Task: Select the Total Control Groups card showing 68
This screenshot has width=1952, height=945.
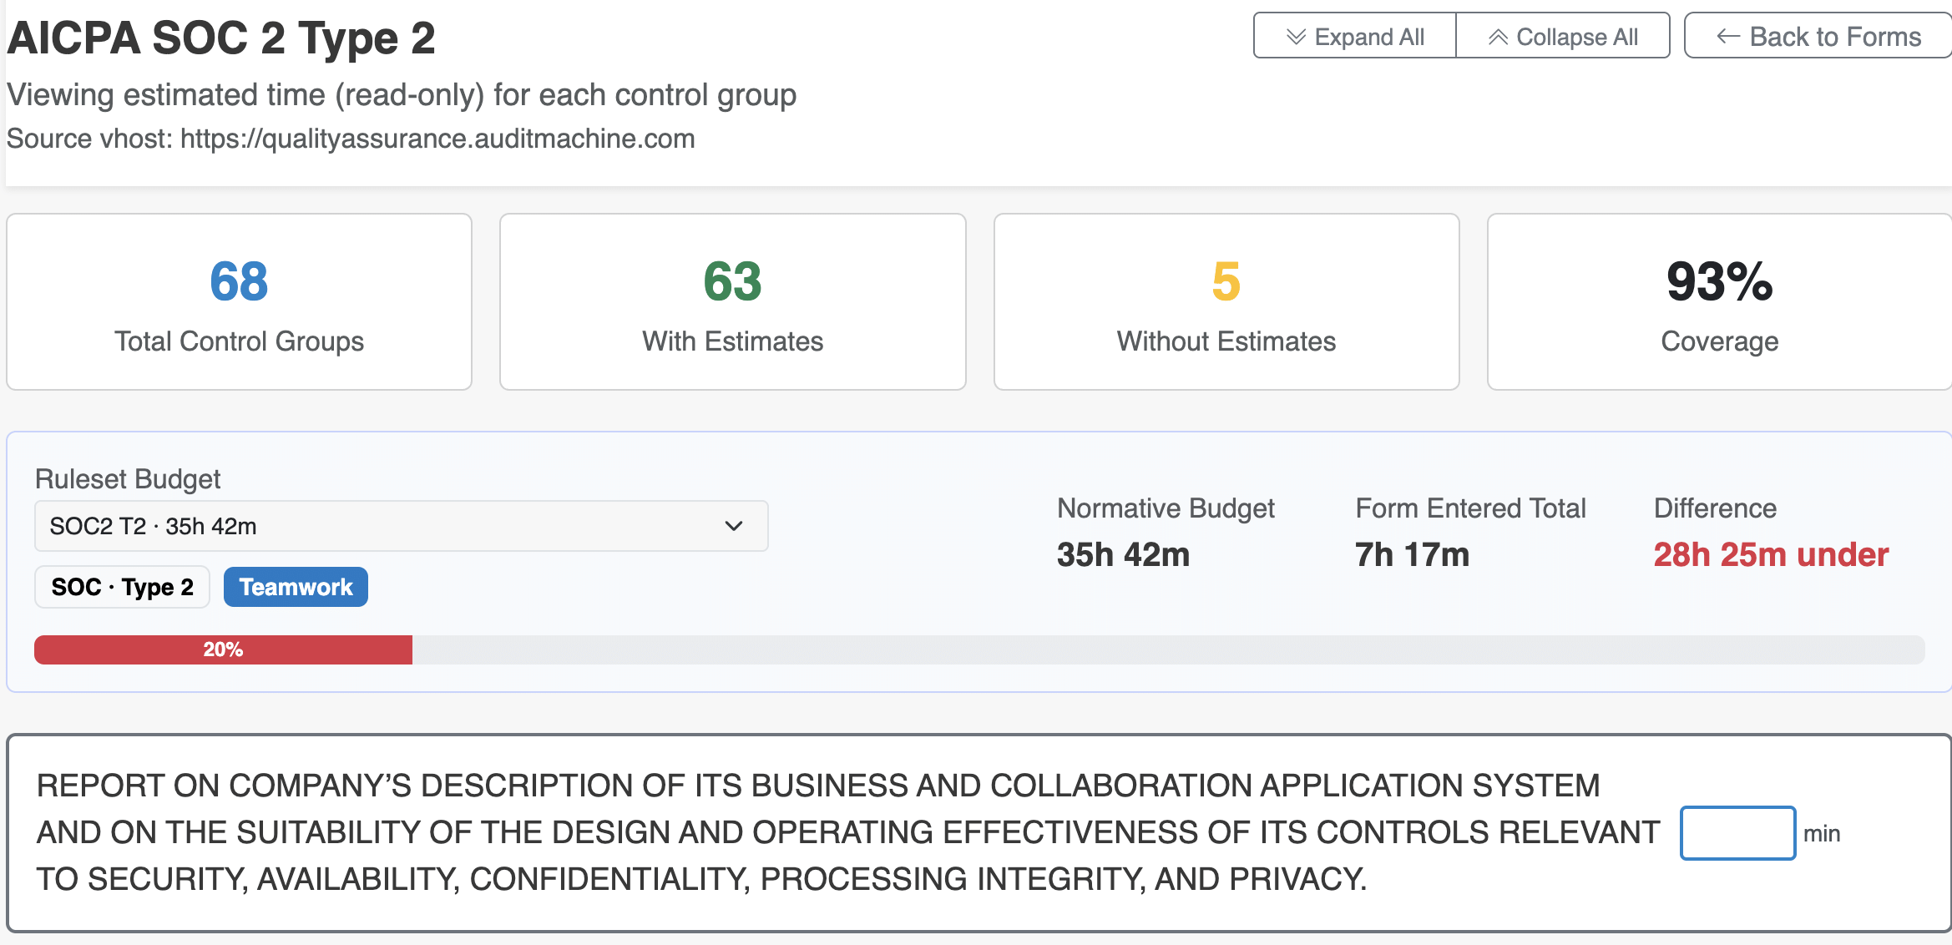Action: coord(240,301)
